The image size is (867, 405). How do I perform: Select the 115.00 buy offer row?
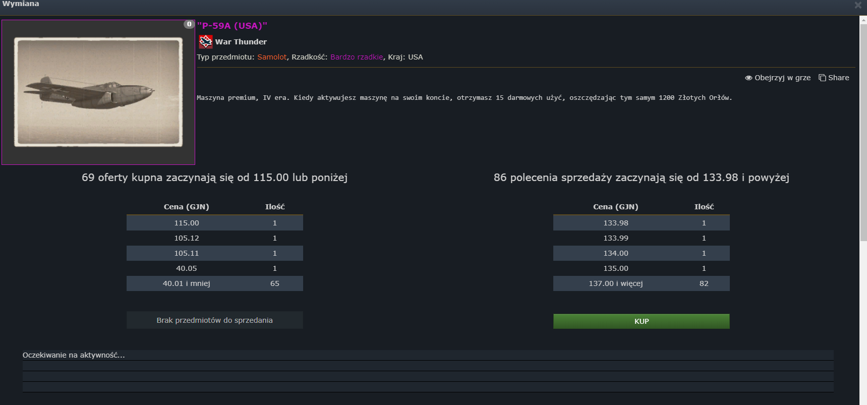click(214, 223)
